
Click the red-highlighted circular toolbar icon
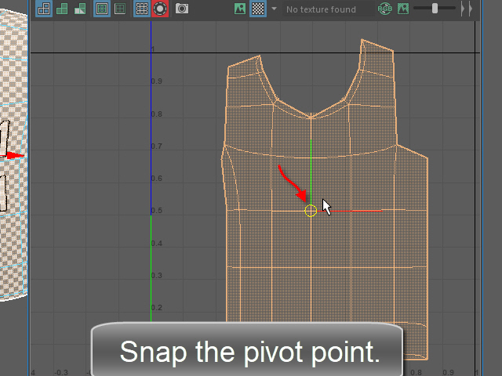pos(160,9)
